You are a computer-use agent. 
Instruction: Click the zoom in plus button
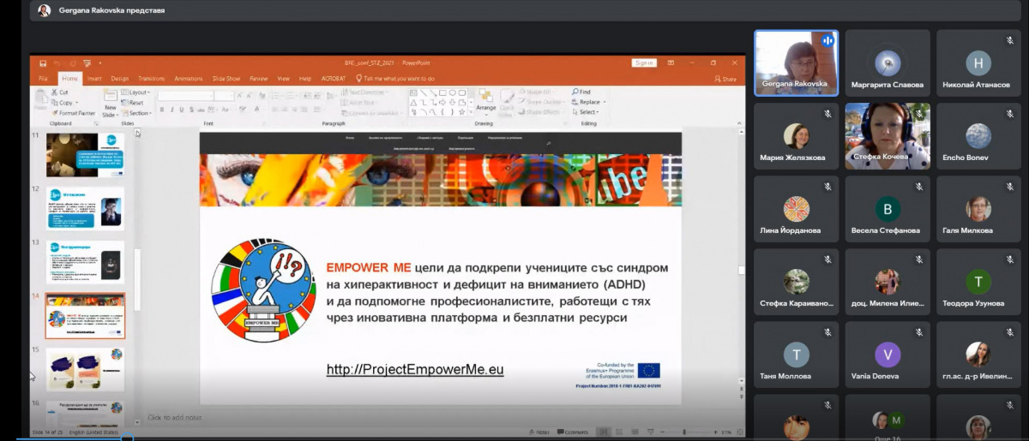[x=715, y=432]
